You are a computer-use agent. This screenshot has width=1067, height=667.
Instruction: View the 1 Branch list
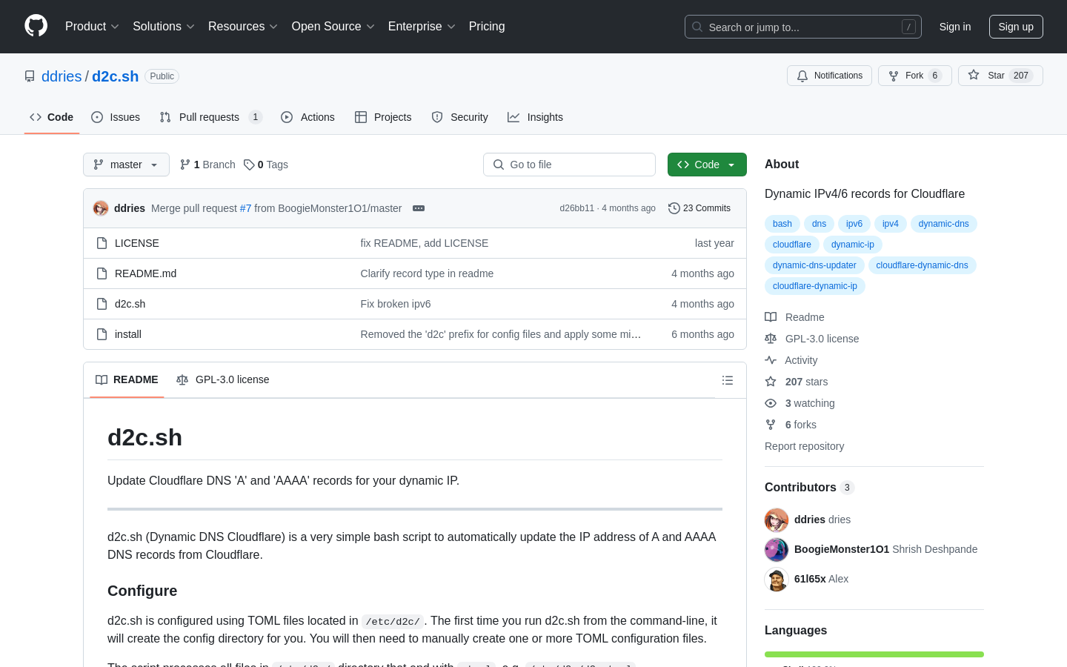207,165
